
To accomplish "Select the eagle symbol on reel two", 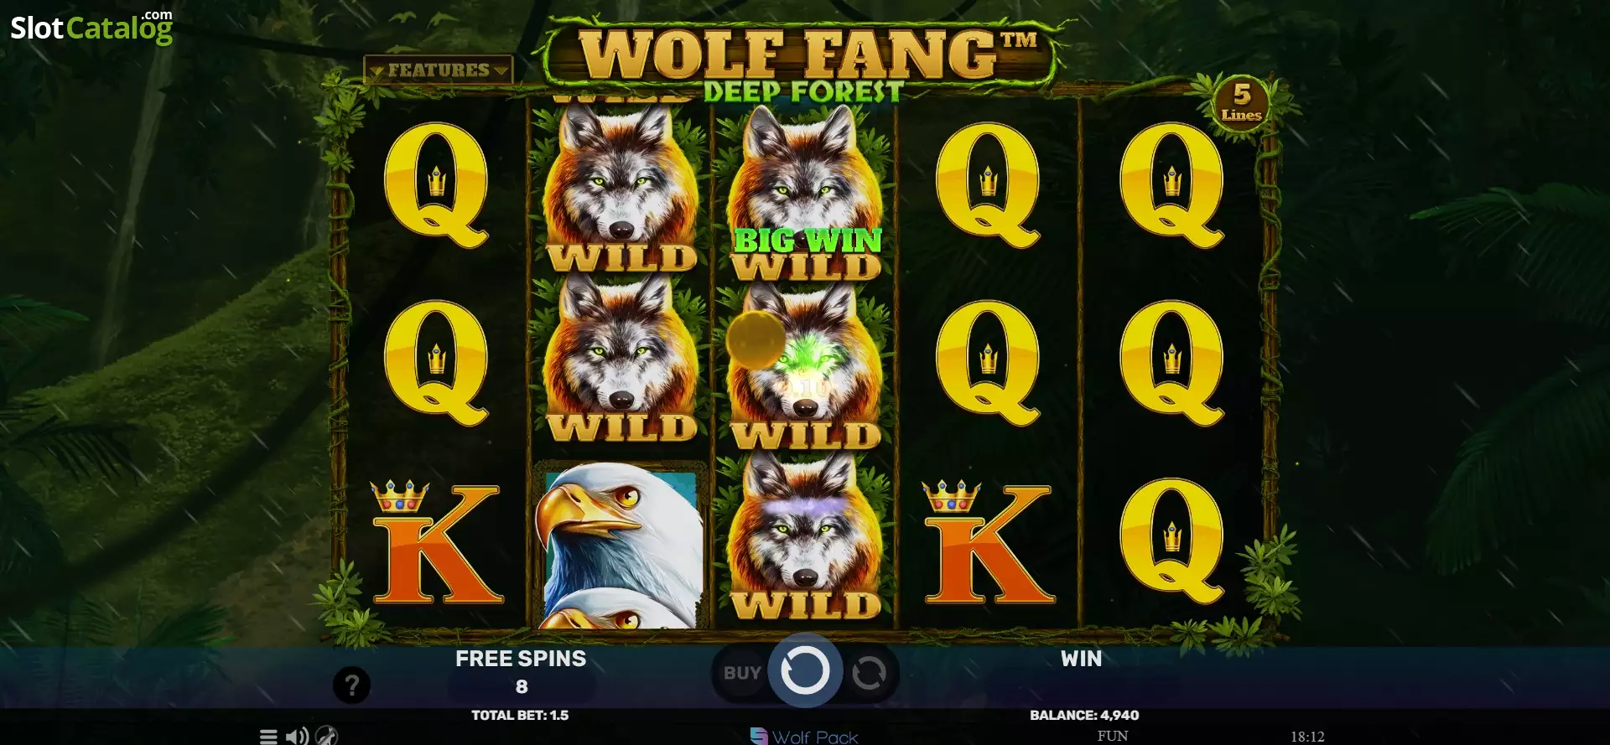I will (621, 545).
